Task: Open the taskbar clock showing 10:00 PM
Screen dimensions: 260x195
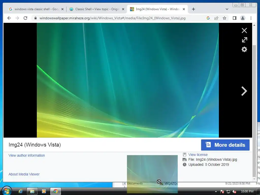Action: click(247, 191)
